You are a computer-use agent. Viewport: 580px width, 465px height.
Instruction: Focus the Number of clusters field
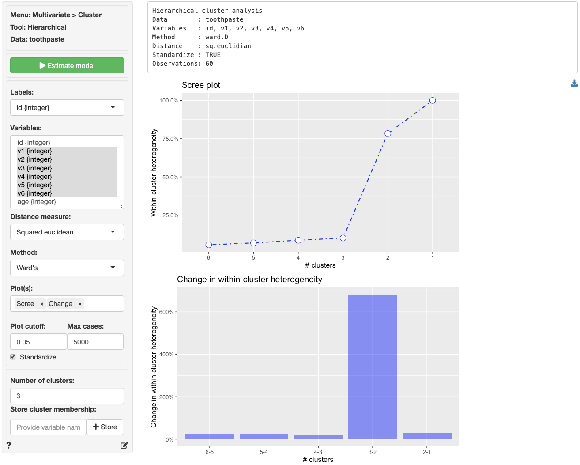pyautogui.click(x=67, y=396)
